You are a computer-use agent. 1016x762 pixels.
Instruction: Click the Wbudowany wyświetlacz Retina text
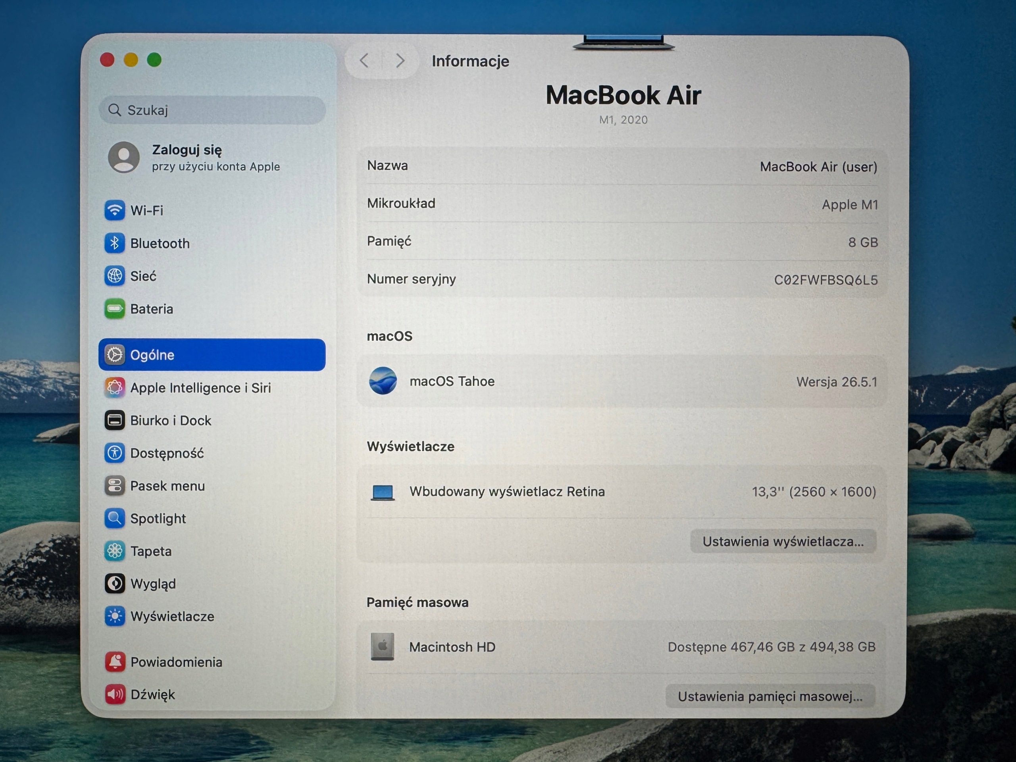coord(507,492)
